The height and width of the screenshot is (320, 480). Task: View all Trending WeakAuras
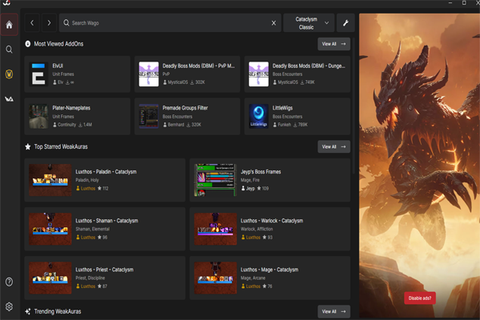[x=333, y=311]
